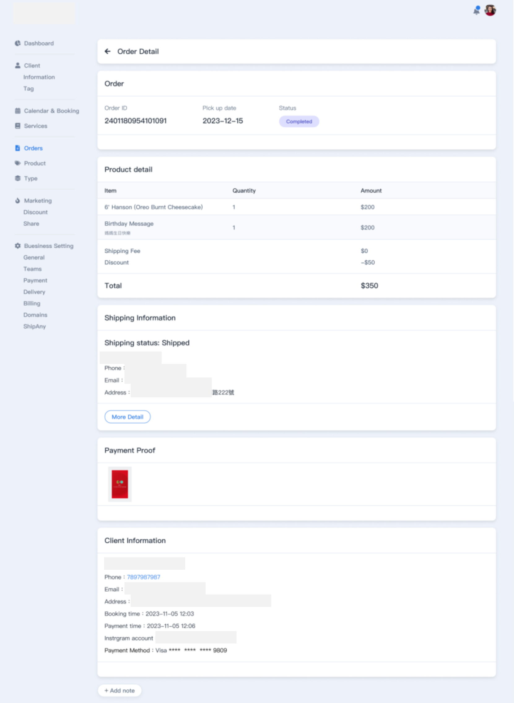Click the Calendar & Booking calendar icon
Image resolution: width=514 pixels, height=703 pixels.
[18, 111]
